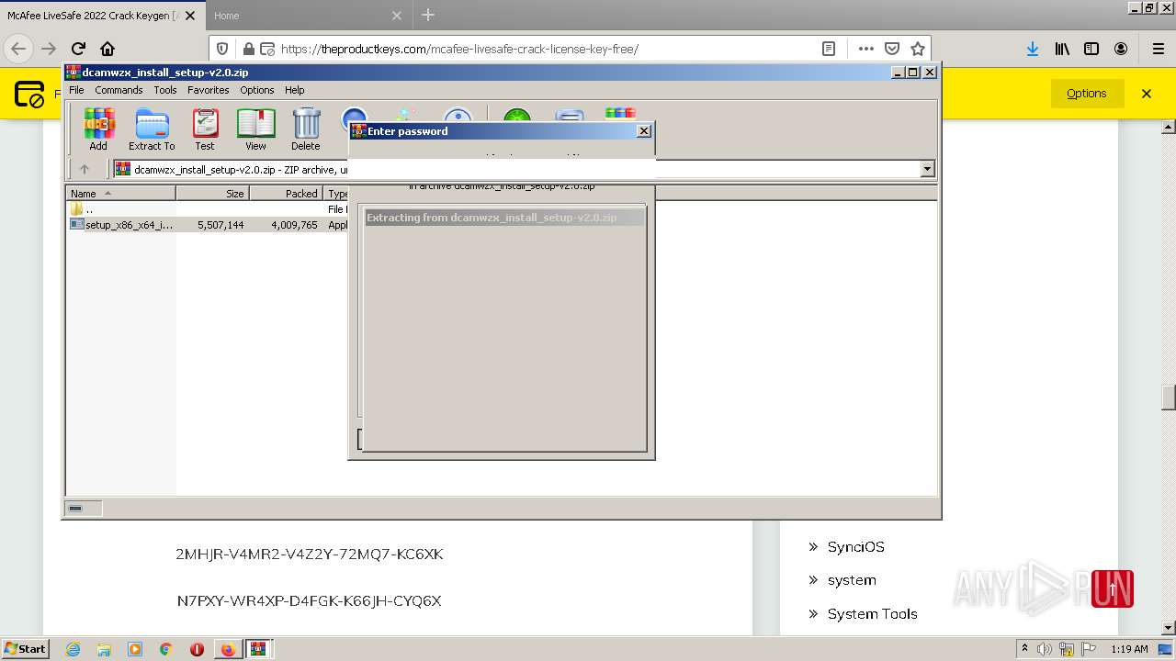Click the Extract To toolbar icon

152,129
